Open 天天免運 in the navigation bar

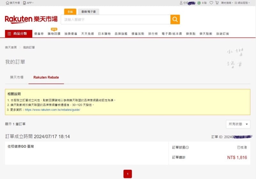click(87, 34)
